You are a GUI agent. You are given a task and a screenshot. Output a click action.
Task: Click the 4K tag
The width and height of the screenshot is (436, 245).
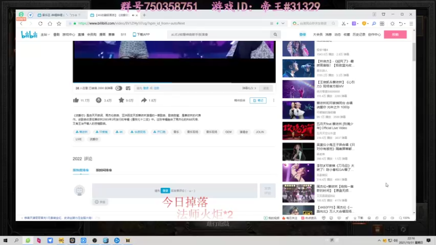click(119, 132)
